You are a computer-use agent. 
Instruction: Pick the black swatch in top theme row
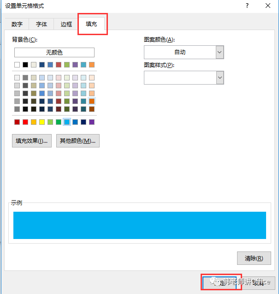click(25, 65)
